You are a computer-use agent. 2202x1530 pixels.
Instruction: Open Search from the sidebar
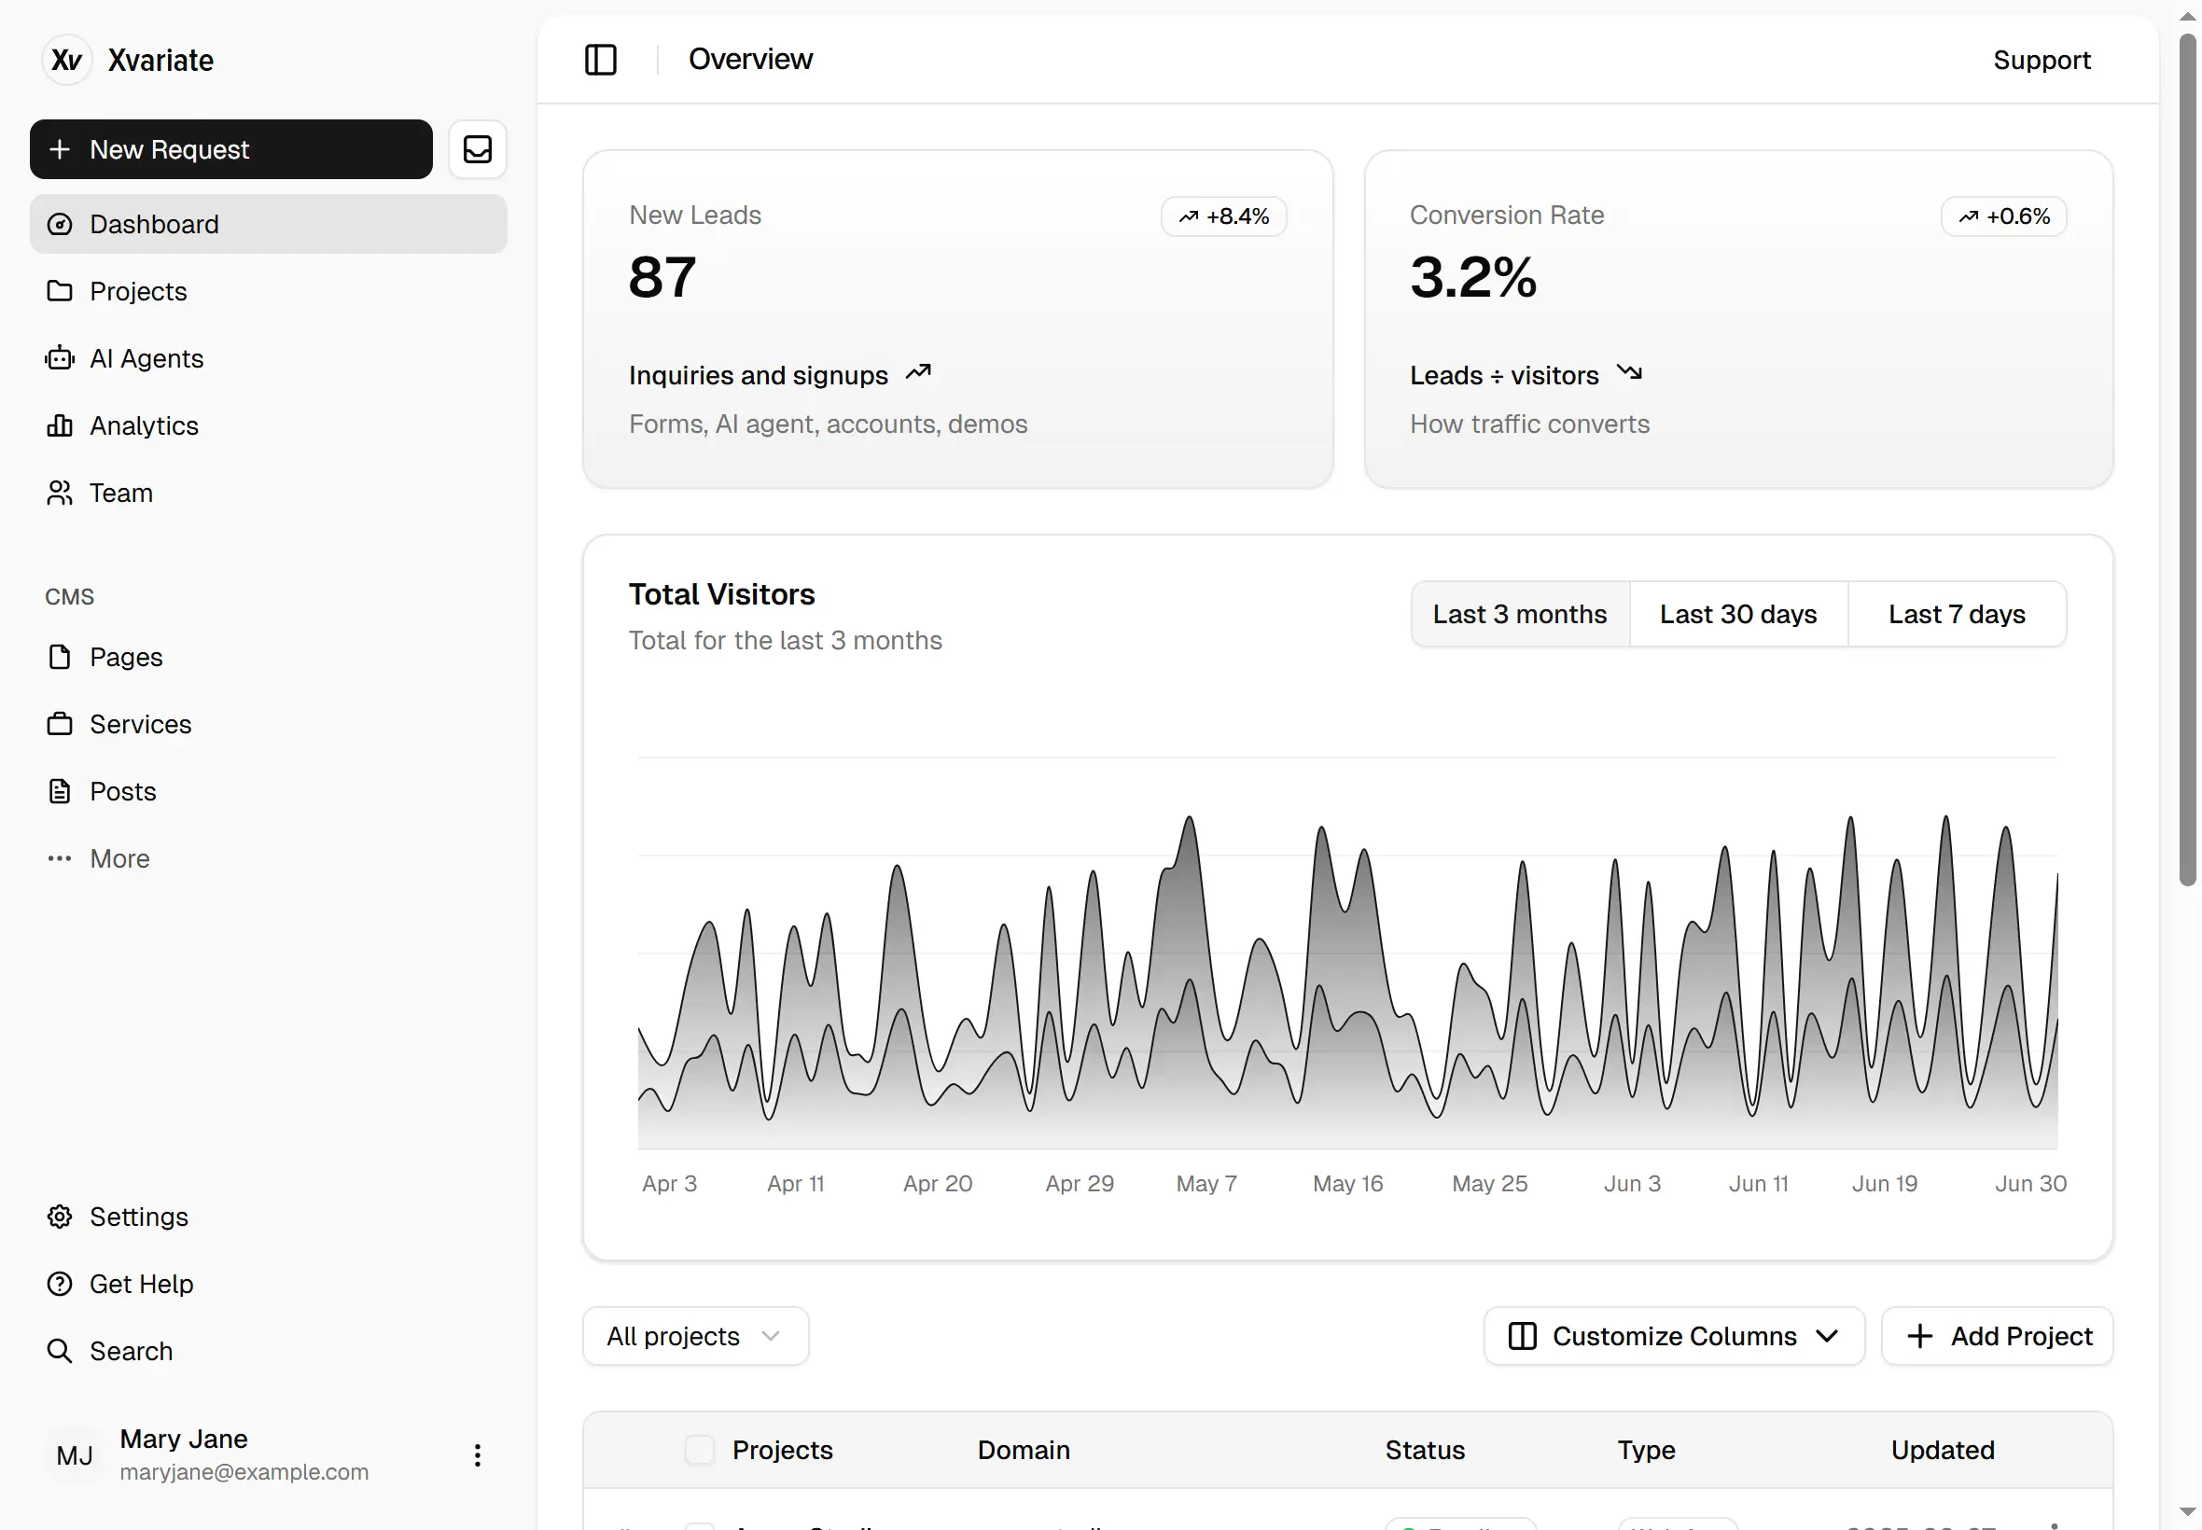tap(132, 1351)
